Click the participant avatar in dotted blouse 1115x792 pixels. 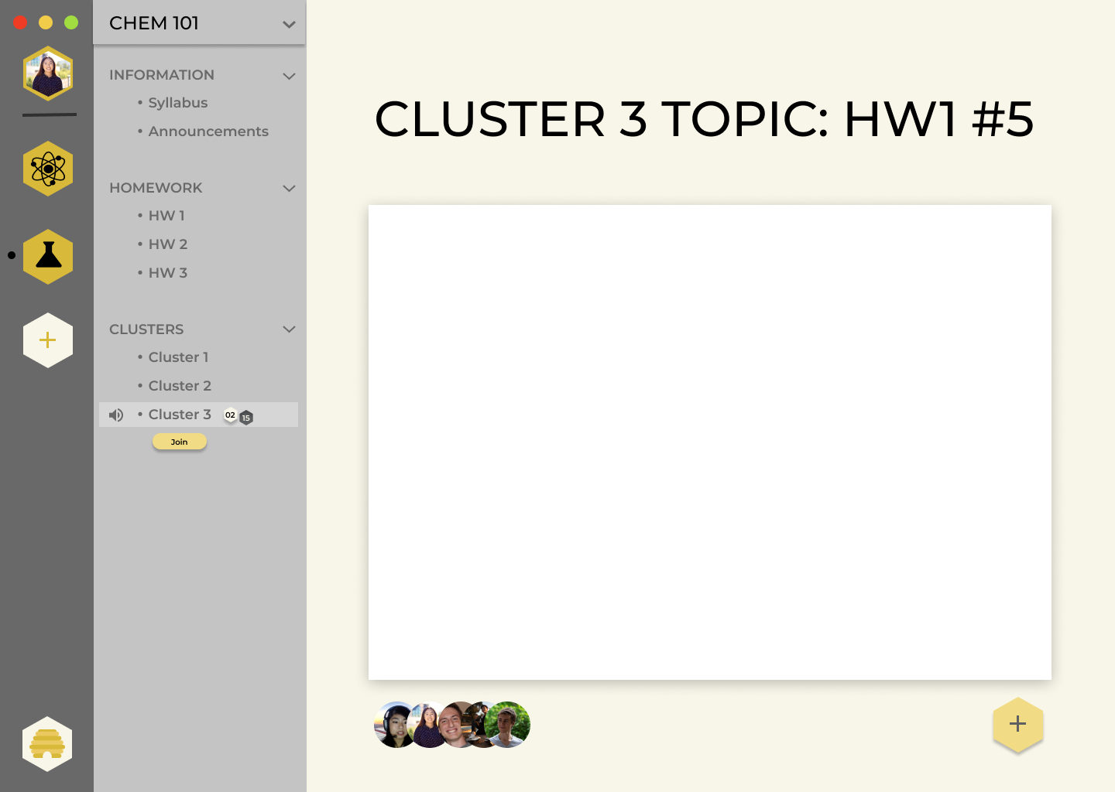[x=424, y=725]
